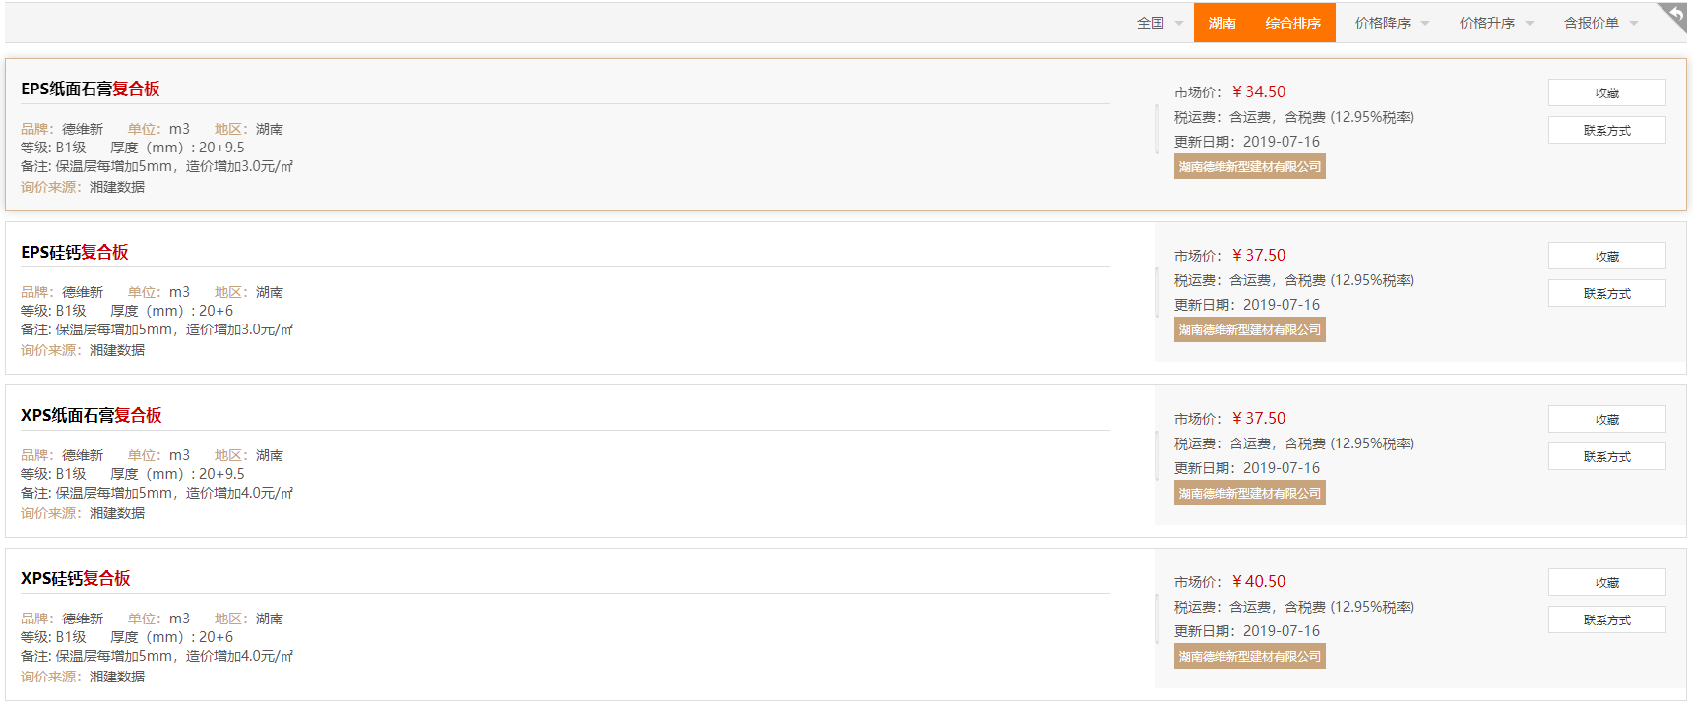This screenshot has width=1693, height=708.
Task: Open the 含报价单 filter dropdown
Action: click(1601, 23)
